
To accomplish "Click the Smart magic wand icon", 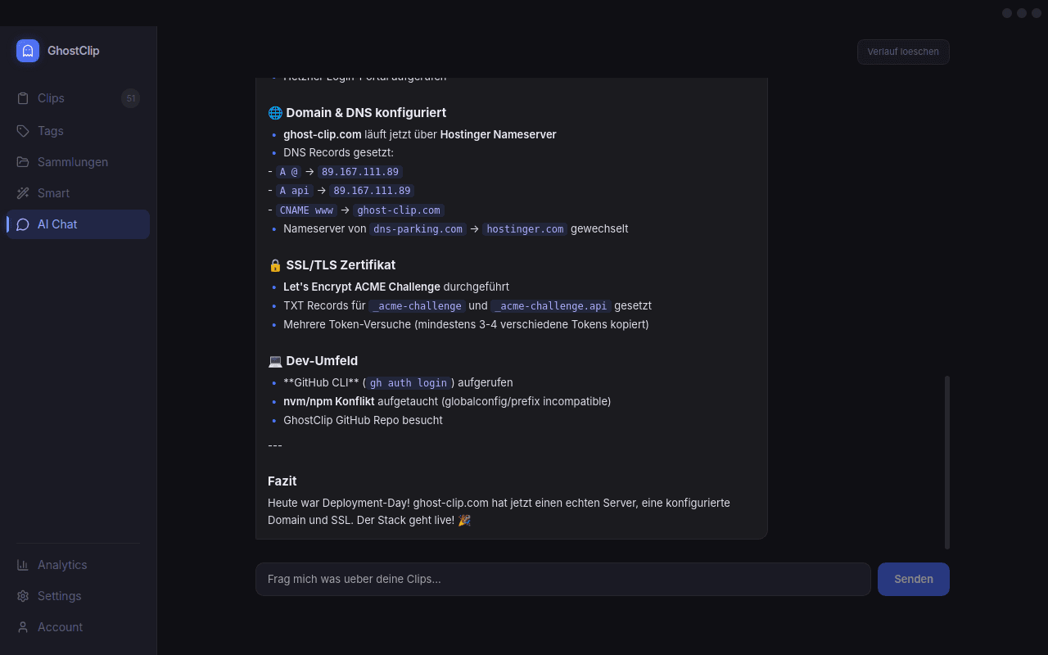I will pyautogui.click(x=23, y=193).
